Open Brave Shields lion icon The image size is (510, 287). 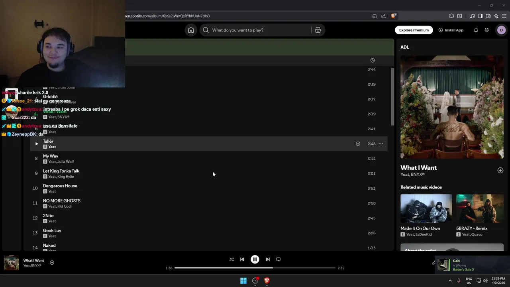393,16
